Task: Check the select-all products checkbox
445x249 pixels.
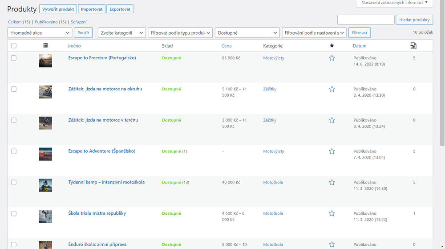Action: pos(14,46)
